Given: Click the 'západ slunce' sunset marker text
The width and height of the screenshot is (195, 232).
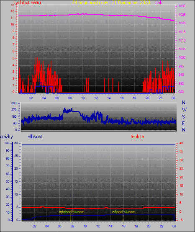Looking at the screenshot, I should point(123,212).
